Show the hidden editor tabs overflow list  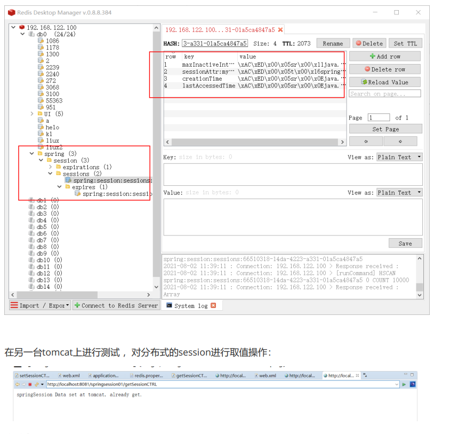[x=365, y=375]
